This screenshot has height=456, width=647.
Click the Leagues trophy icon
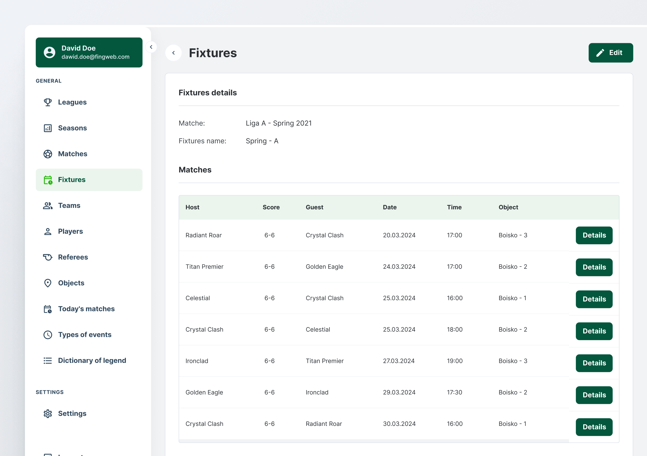(47, 102)
